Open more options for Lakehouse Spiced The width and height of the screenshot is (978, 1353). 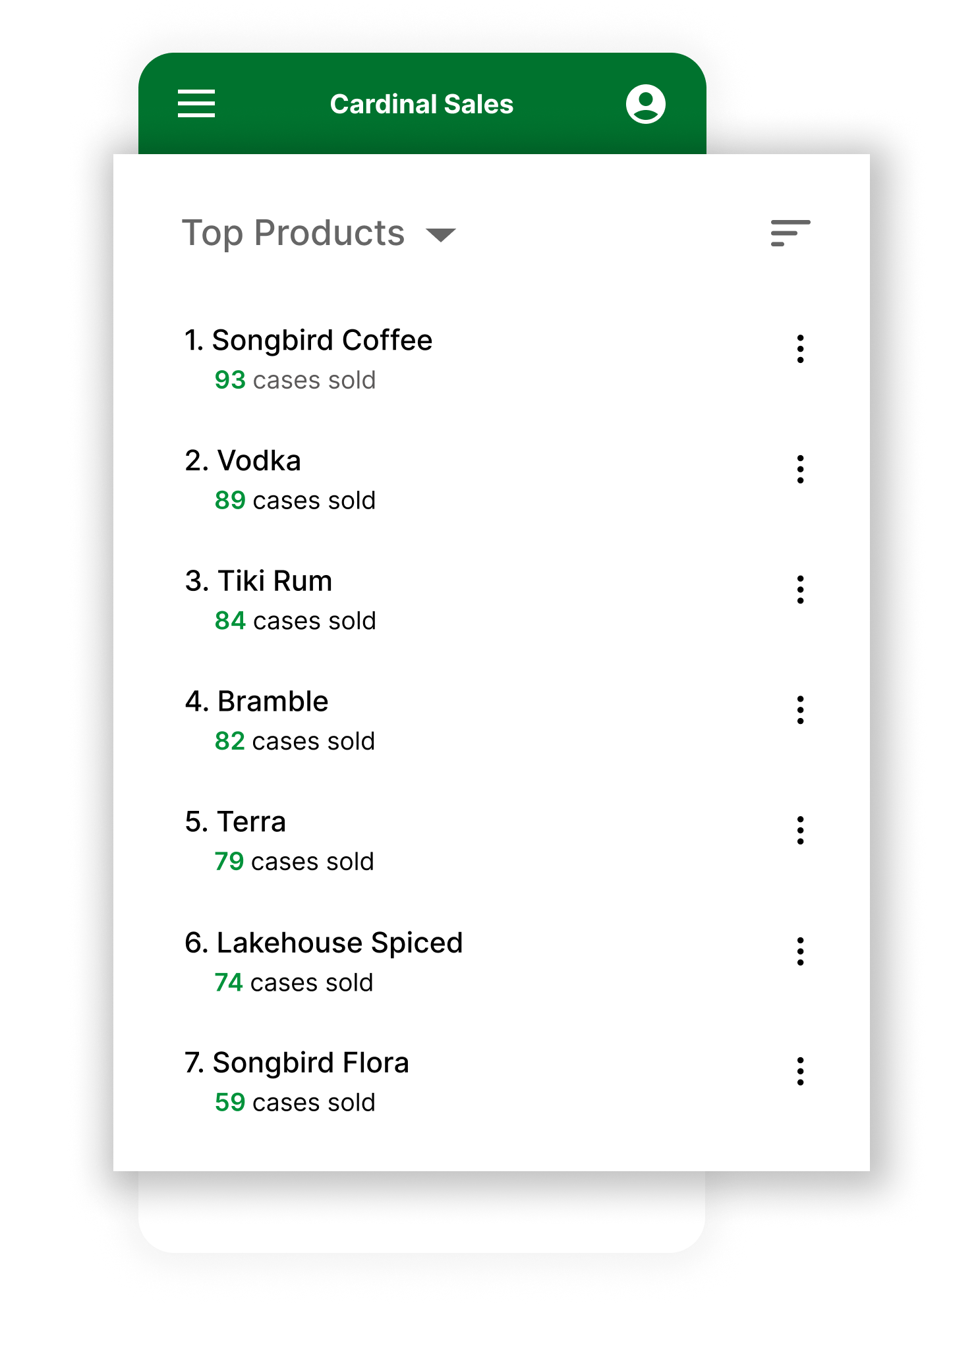pos(800,951)
